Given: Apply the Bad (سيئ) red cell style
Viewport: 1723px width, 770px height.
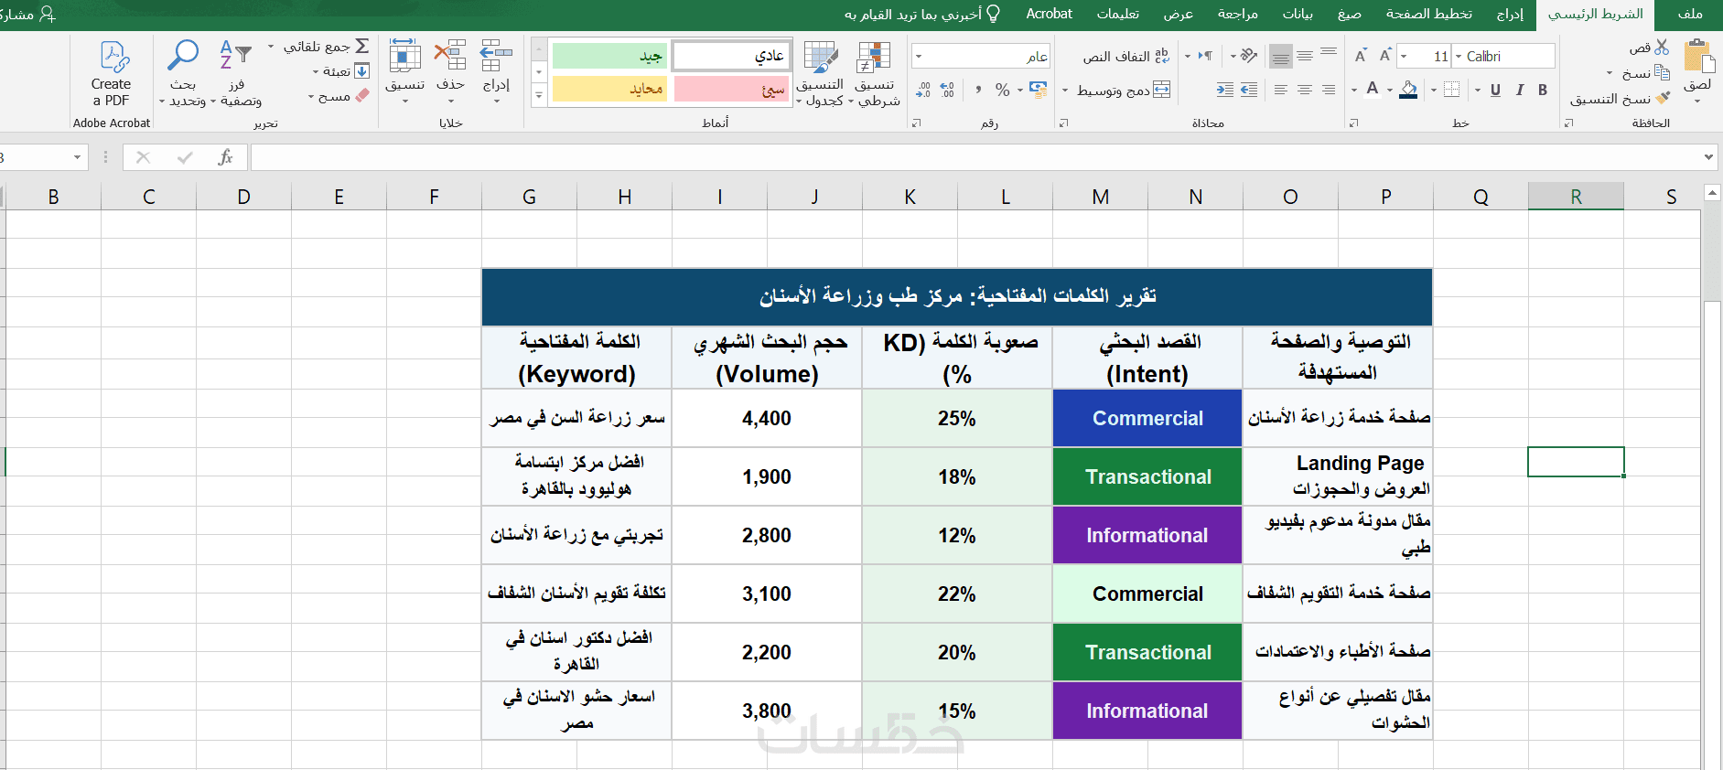Looking at the screenshot, I should 732,90.
